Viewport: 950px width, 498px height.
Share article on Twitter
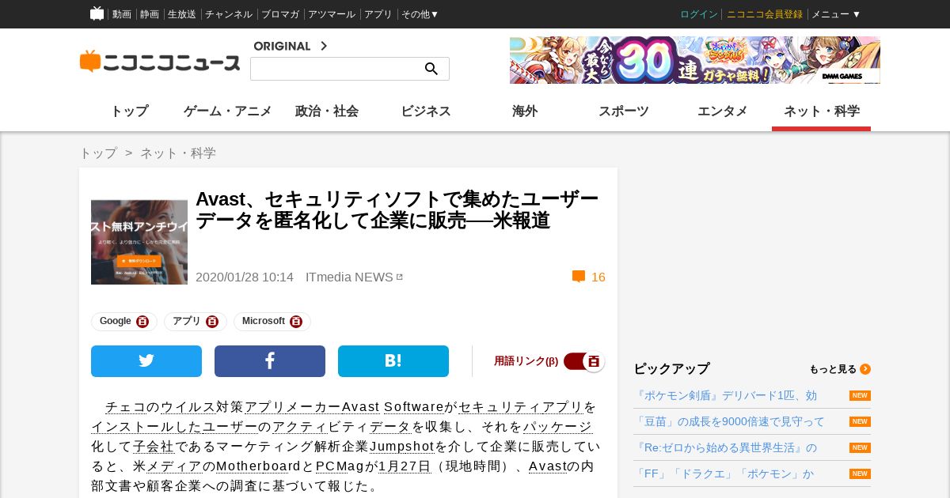click(x=146, y=361)
